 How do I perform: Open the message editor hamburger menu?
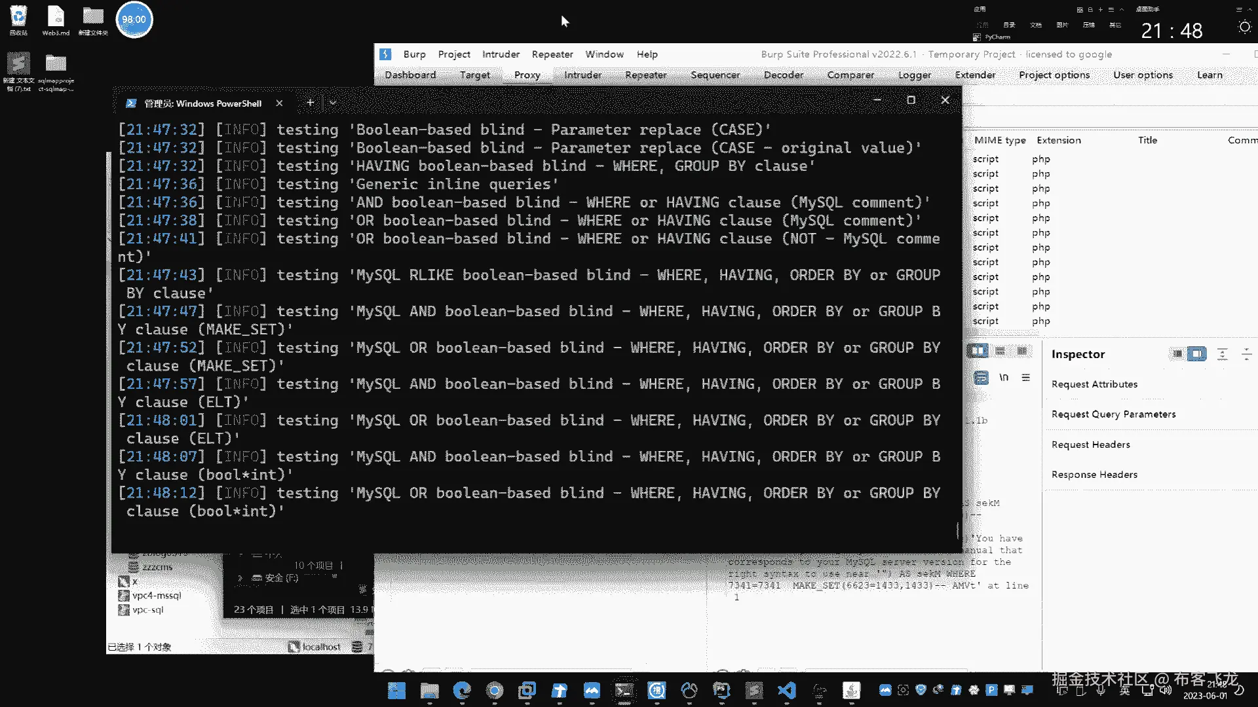(x=1025, y=378)
